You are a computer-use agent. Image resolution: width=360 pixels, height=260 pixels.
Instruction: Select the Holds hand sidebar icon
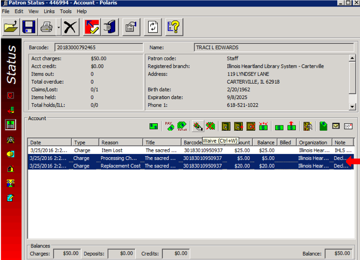tap(10, 154)
